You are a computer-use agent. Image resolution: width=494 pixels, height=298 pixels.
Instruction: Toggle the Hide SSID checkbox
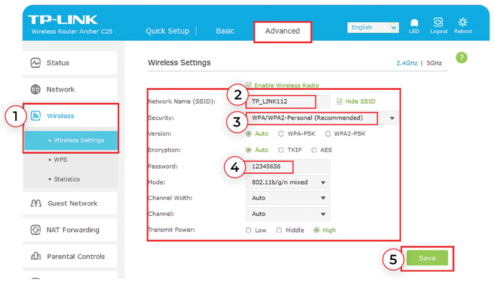pos(339,101)
